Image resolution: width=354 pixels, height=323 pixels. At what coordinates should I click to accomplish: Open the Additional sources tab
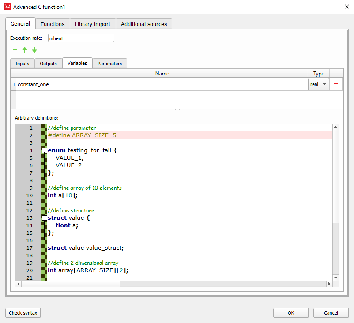[144, 24]
